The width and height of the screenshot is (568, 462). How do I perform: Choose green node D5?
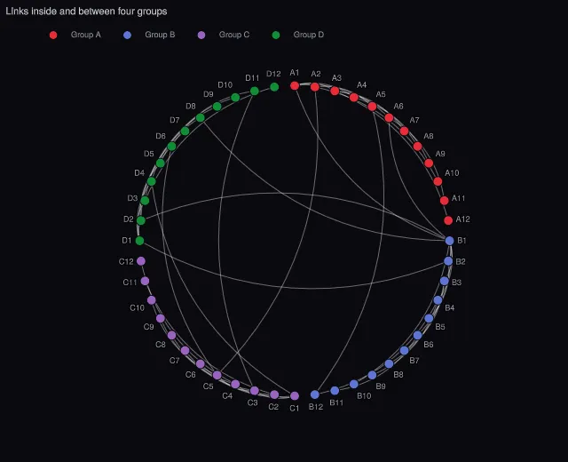pyautogui.click(x=160, y=163)
